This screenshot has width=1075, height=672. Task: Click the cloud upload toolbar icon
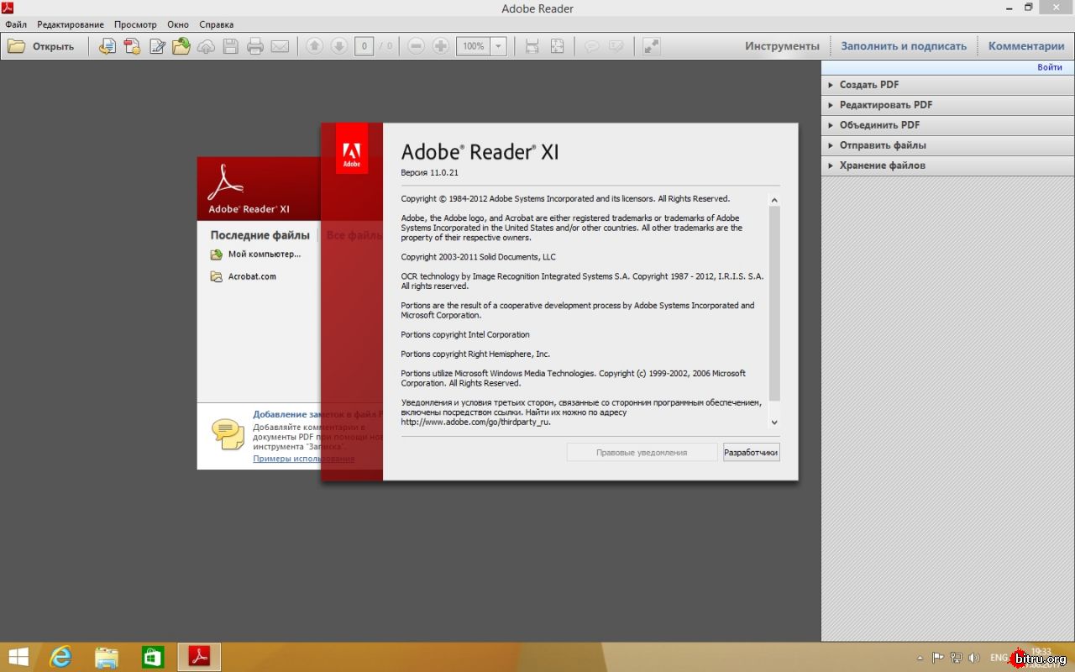click(206, 46)
